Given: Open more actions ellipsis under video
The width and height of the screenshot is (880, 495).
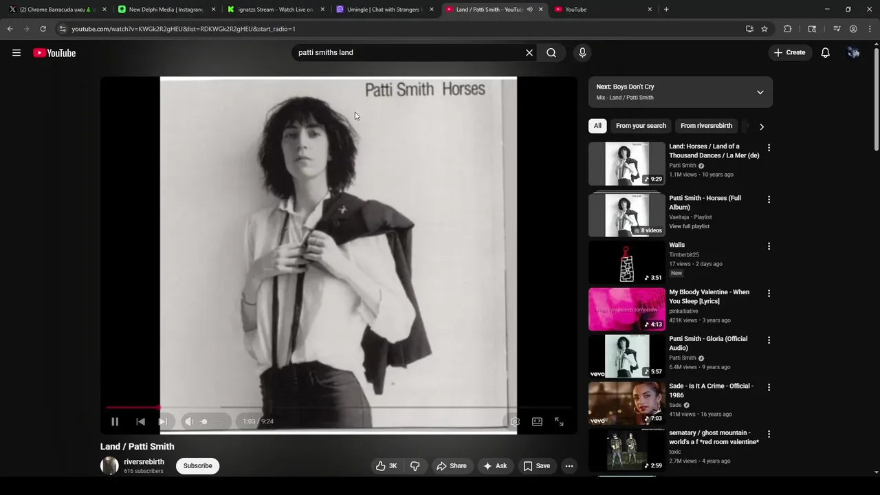Looking at the screenshot, I should coord(569,466).
